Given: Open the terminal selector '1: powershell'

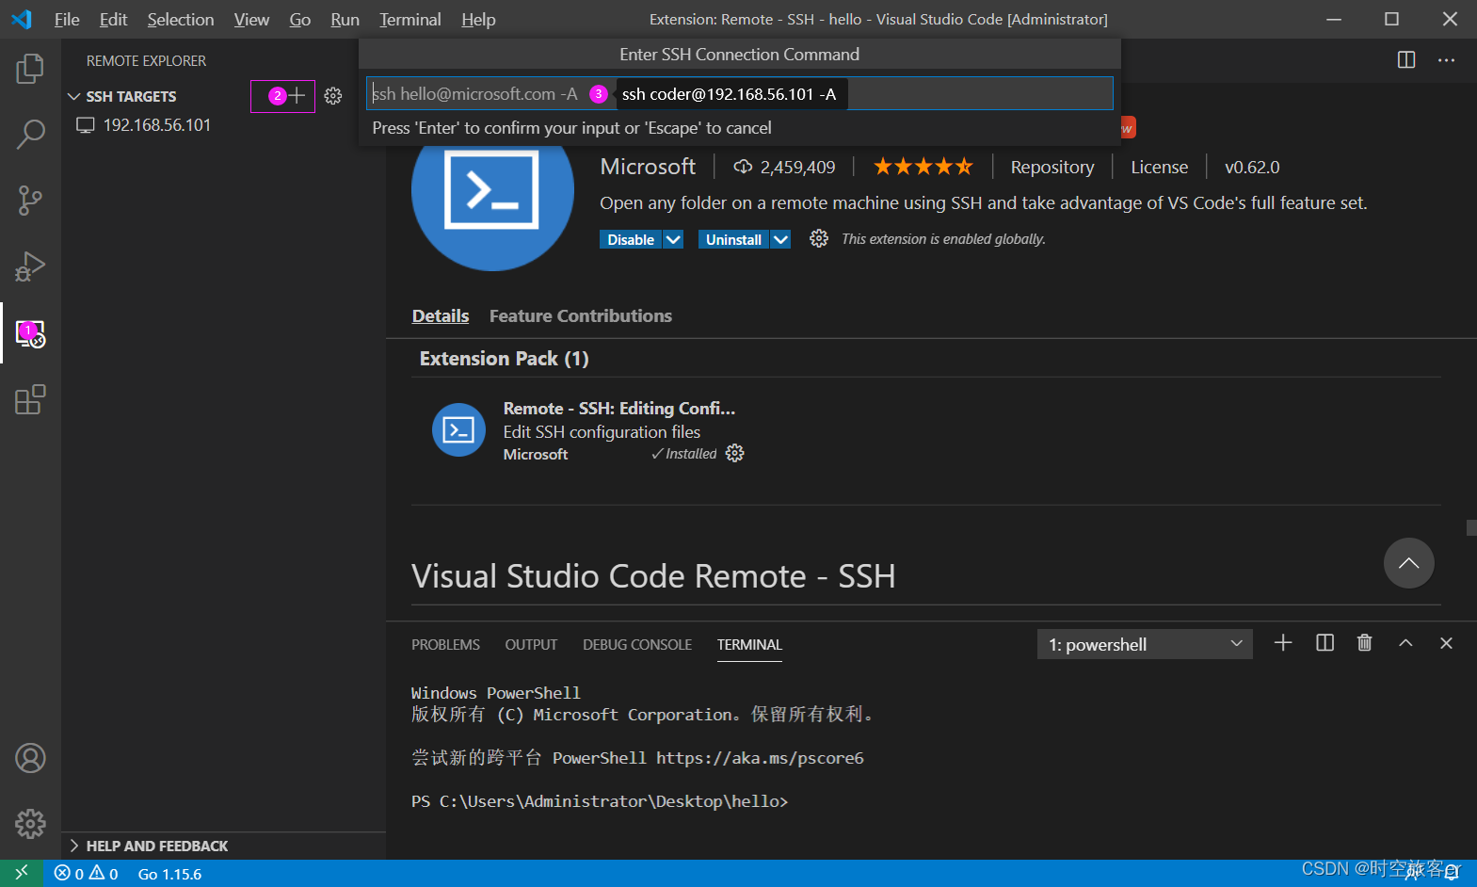Looking at the screenshot, I should tap(1145, 644).
